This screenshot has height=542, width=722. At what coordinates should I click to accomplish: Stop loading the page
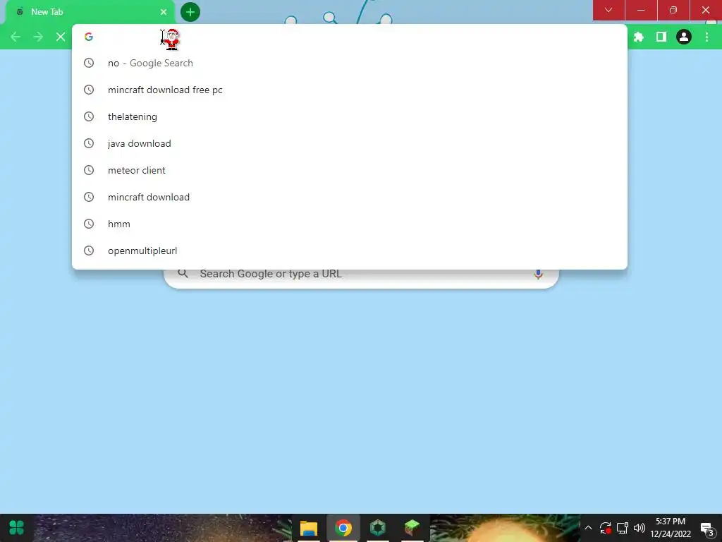coord(61,37)
